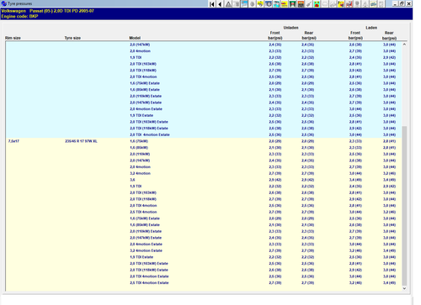This screenshot has height=305, width=421.
Task: Select the highlighted blue toolbar icon
Action: [x=244, y=4]
